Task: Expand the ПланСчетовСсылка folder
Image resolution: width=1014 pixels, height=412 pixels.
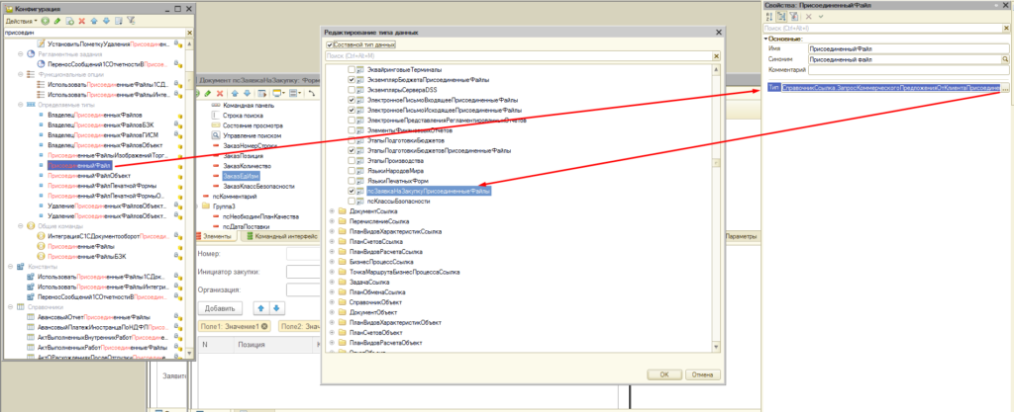Action: [x=332, y=241]
